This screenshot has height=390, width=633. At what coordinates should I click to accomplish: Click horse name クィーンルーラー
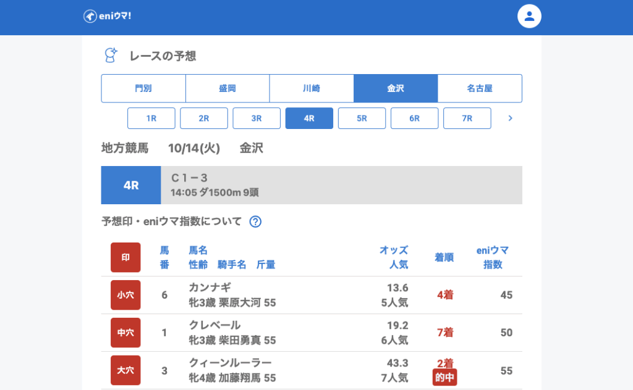[x=230, y=363]
